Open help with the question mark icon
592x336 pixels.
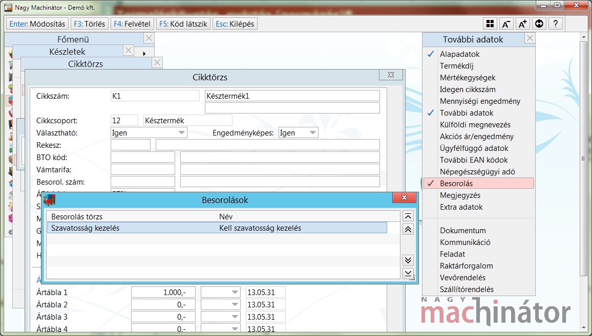pyautogui.click(x=555, y=24)
